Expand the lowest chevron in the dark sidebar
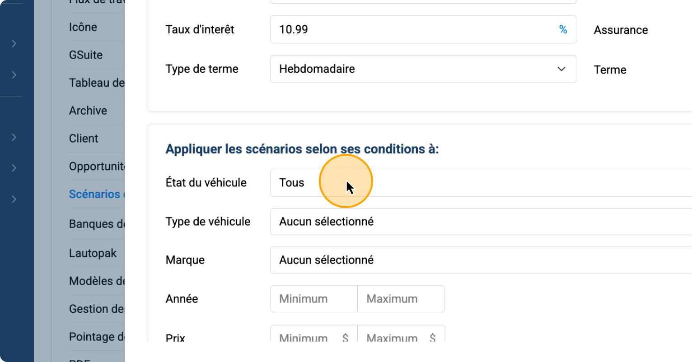The width and height of the screenshot is (692, 362). point(14,199)
